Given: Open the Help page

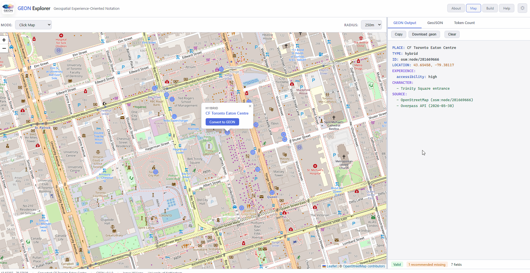Looking at the screenshot, I should point(507,8).
